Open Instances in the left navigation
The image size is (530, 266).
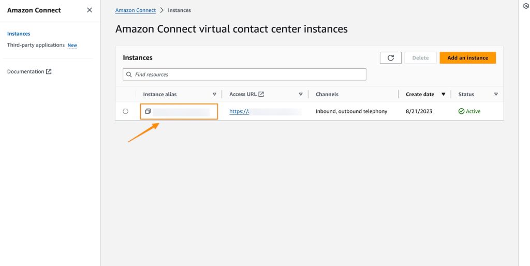(19, 34)
